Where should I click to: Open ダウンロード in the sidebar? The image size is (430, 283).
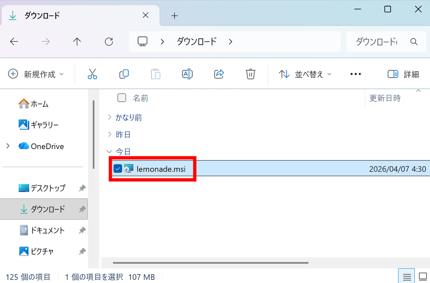(x=42, y=209)
